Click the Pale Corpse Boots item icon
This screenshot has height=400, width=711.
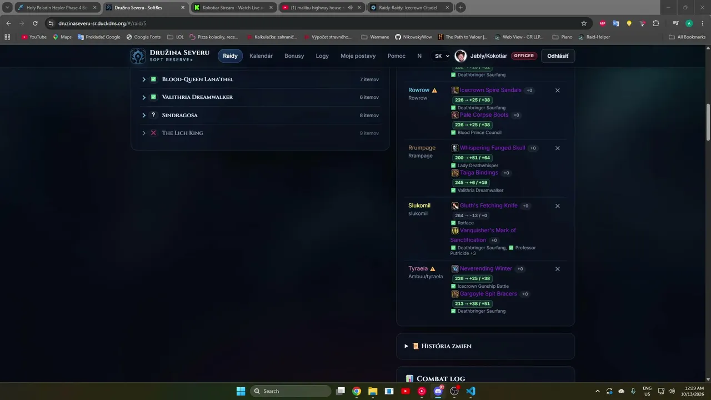click(455, 115)
